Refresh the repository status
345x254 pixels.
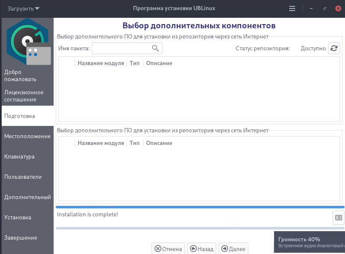[334, 48]
